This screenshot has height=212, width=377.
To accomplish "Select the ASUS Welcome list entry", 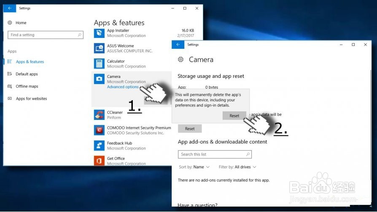I will pos(132,48).
